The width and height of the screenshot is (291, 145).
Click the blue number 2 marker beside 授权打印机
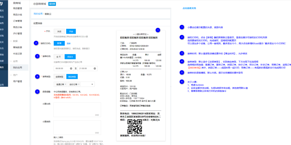(36, 43)
